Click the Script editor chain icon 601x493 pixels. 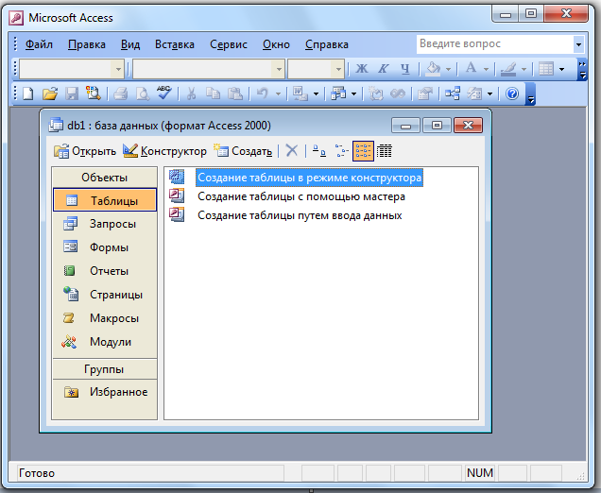click(398, 93)
